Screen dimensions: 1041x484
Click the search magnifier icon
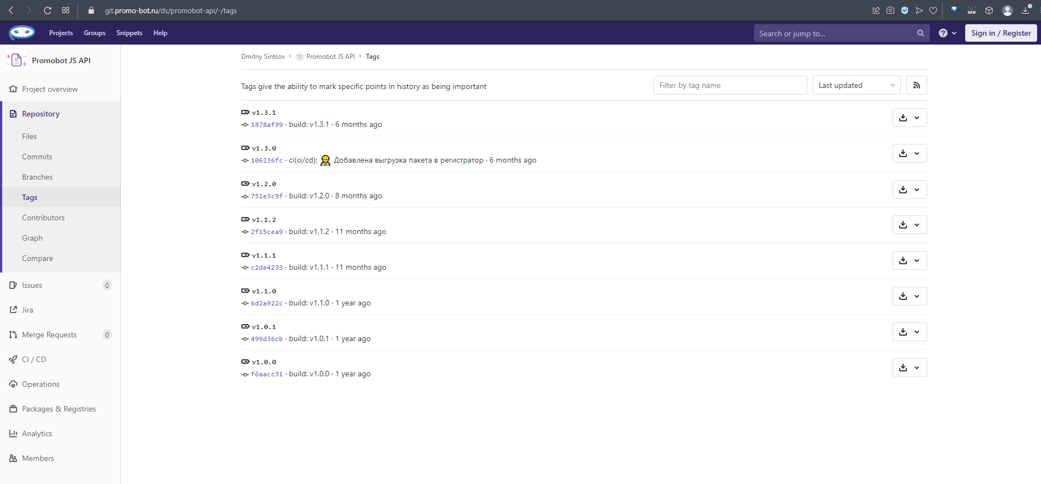point(921,33)
